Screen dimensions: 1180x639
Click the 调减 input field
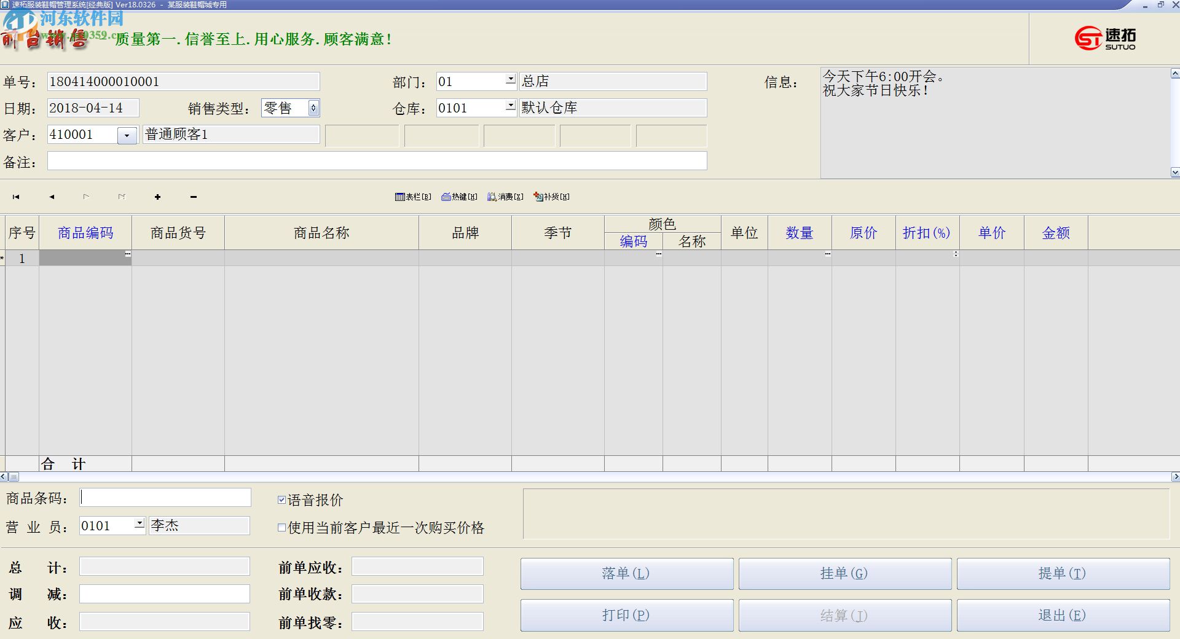tap(165, 594)
